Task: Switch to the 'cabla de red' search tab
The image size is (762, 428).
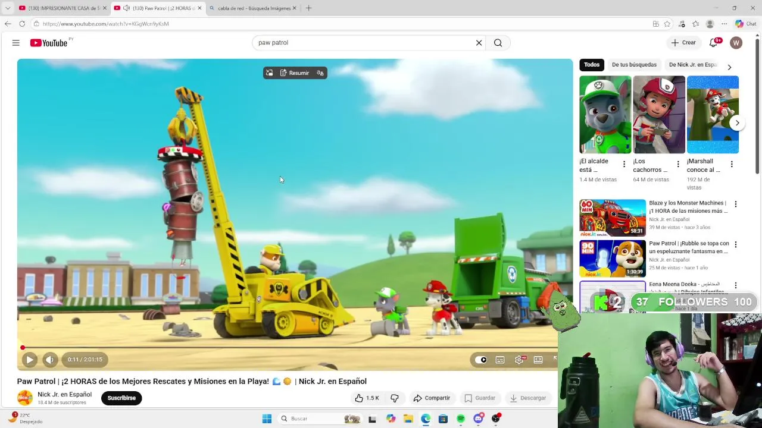Action: (252, 8)
